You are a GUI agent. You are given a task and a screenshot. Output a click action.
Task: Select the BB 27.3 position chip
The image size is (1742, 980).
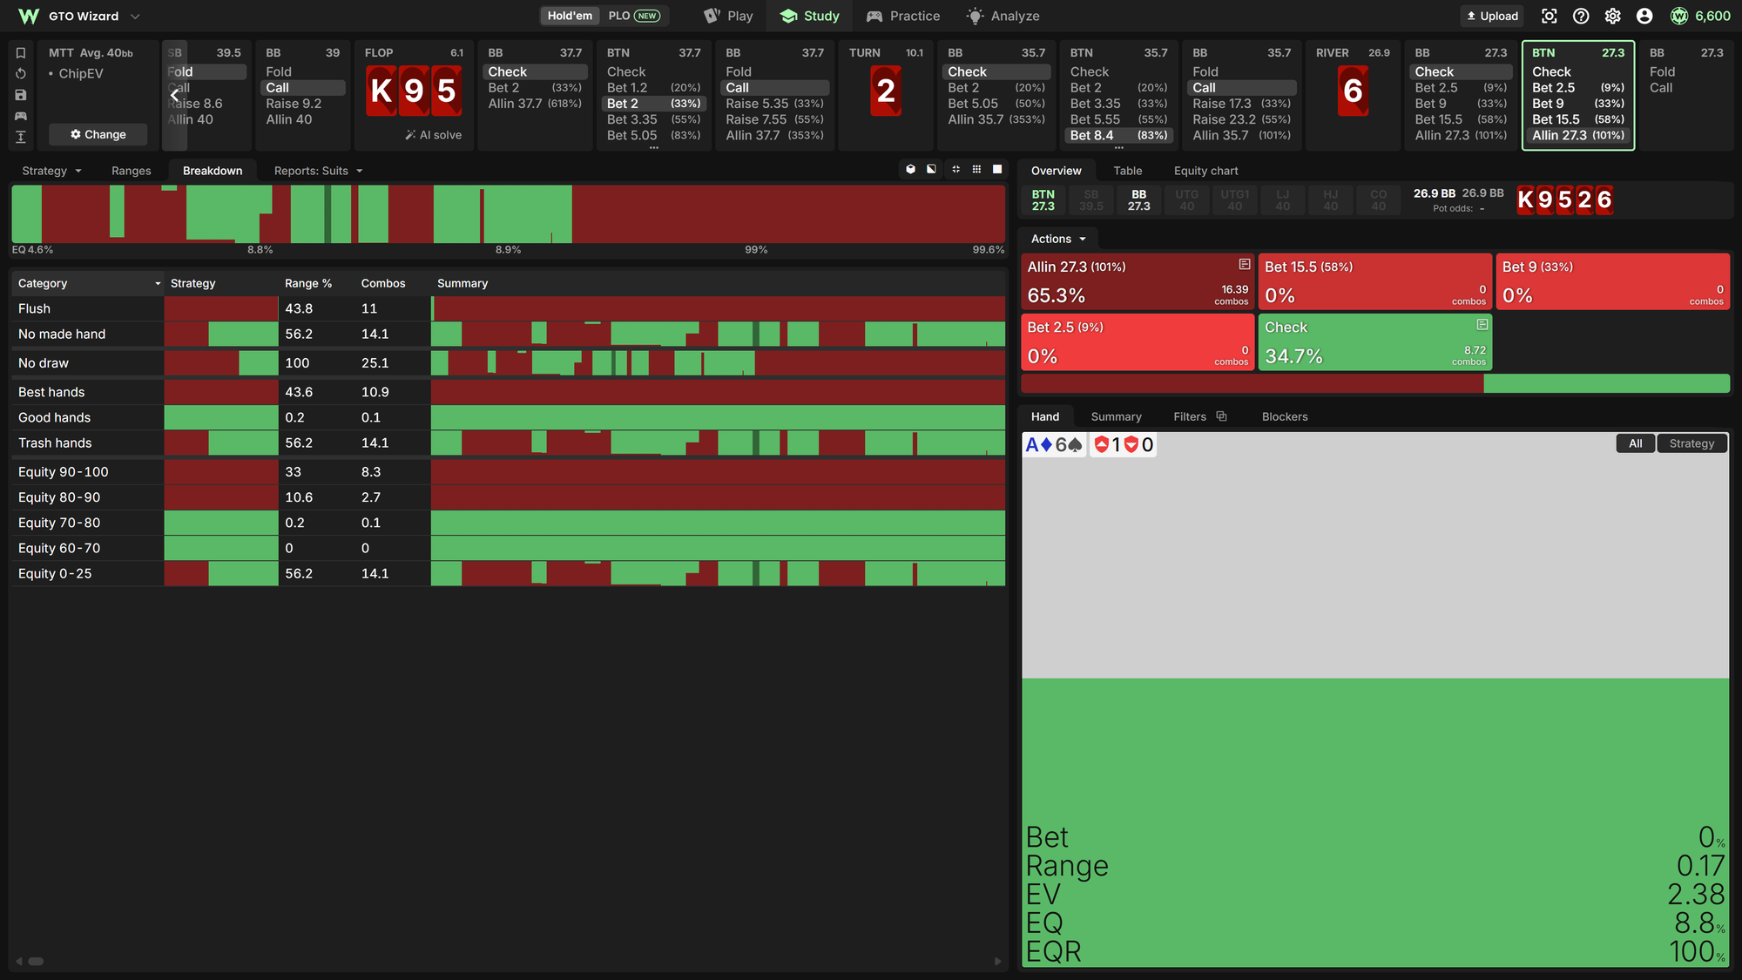click(x=1139, y=200)
